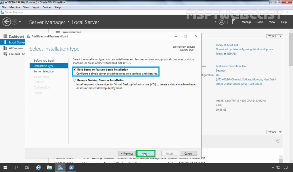This screenshot has width=293, height=172.
Task: Select Remote Desktop Services installation option
Action: click(x=75, y=80)
